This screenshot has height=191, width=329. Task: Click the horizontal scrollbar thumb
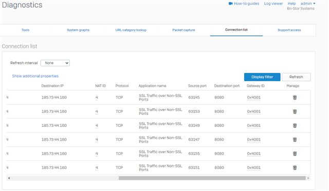(x=212, y=178)
